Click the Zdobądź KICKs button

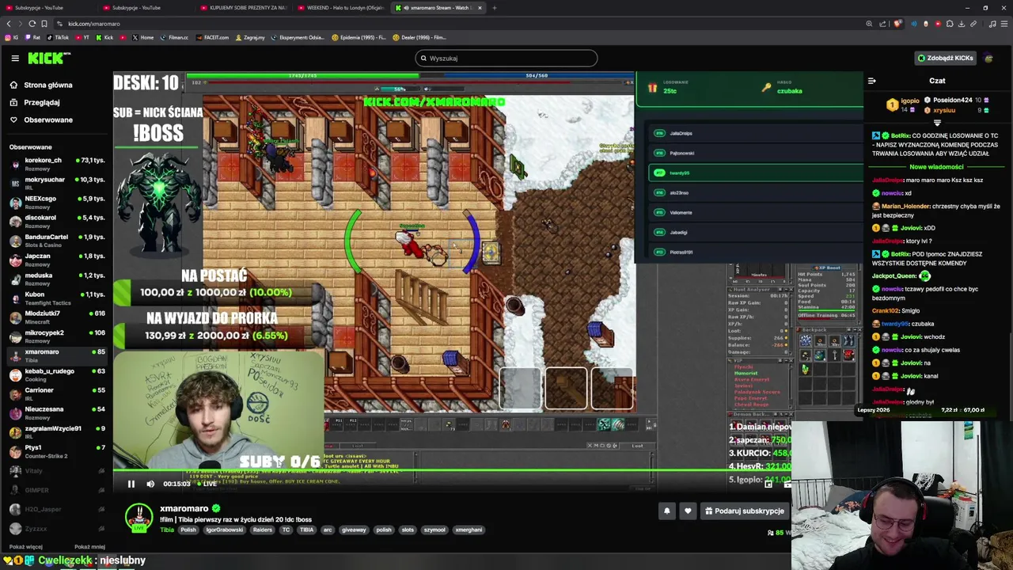pyautogui.click(x=945, y=58)
